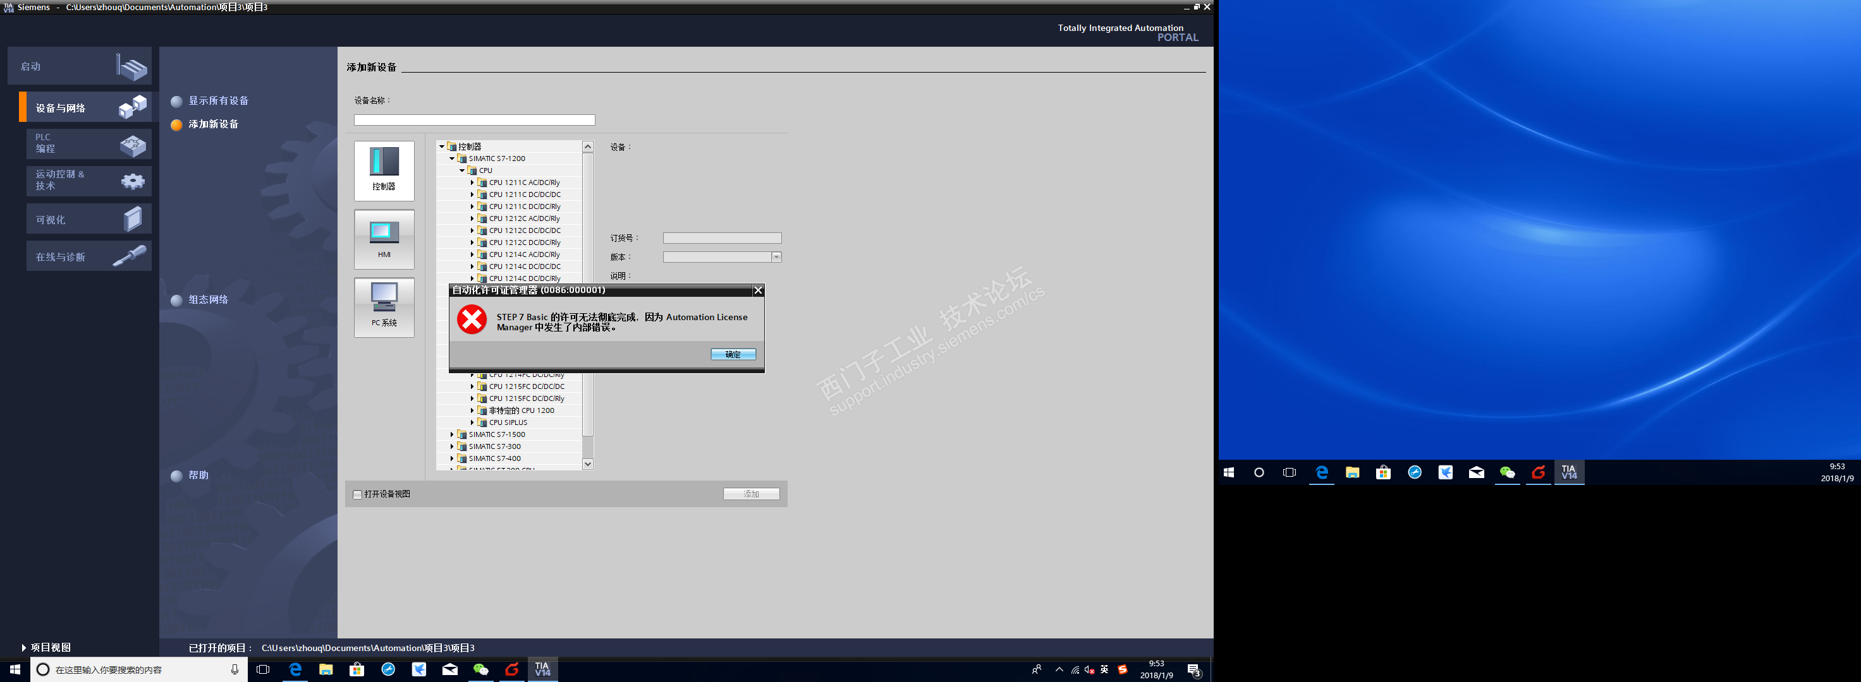Open the PLC编程 portal section
This screenshot has height=682, width=1861.
click(88, 143)
